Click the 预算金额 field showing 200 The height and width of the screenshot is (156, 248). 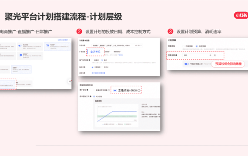point(198,55)
